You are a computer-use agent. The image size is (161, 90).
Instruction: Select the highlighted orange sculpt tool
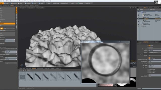(x=8, y=23)
